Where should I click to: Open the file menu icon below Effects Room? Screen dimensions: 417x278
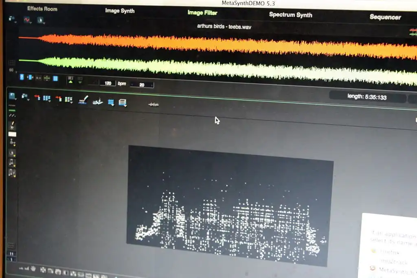point(12,19)
